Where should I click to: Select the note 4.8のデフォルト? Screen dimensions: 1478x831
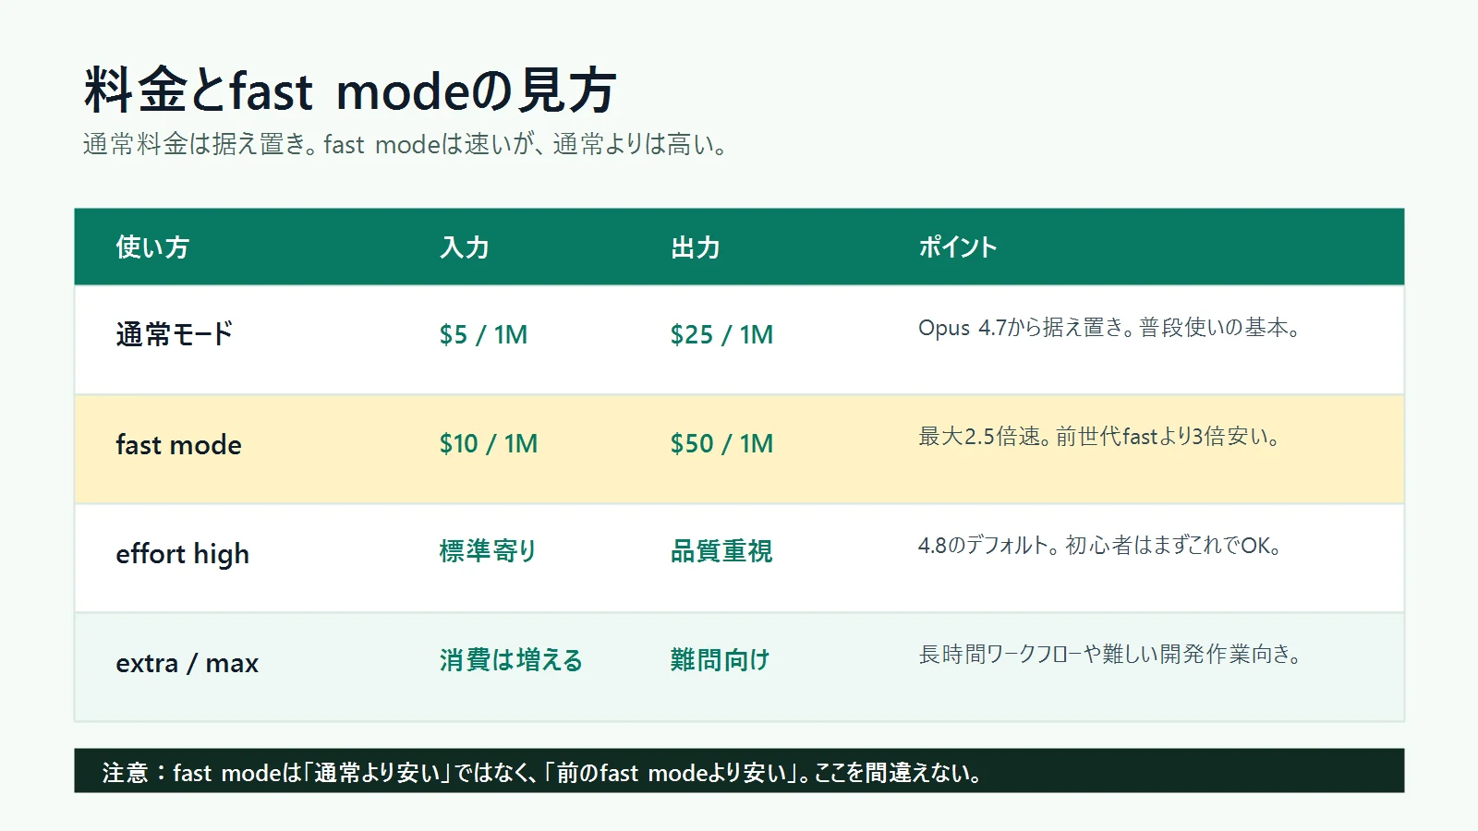tap(1100, 546)
